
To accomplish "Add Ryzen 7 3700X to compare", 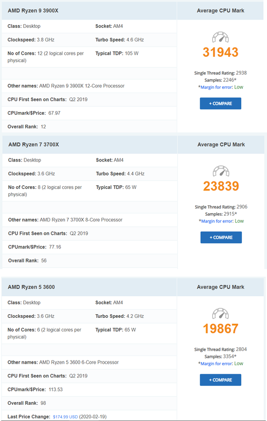I will point(221,237).
